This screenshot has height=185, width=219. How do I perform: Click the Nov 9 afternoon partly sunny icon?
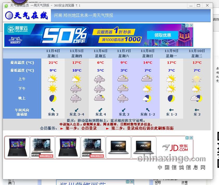171,89
